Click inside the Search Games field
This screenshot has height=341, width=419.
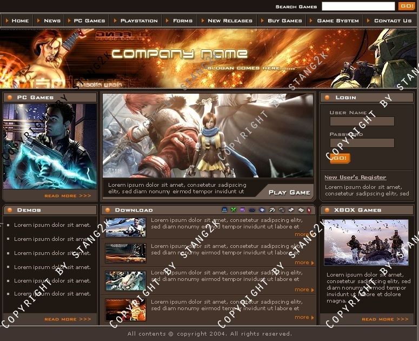click(358, 6)
